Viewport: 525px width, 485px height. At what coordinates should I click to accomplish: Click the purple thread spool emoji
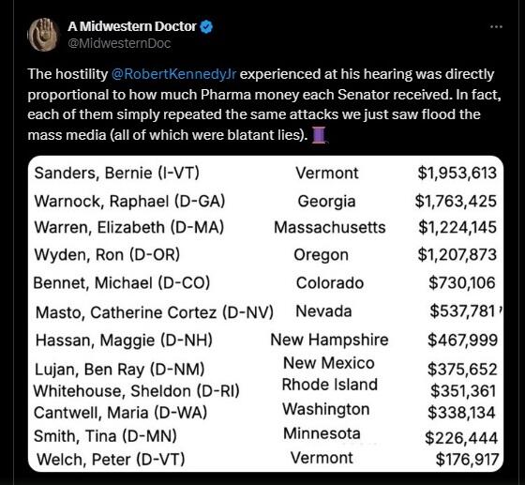pos(320,135)
